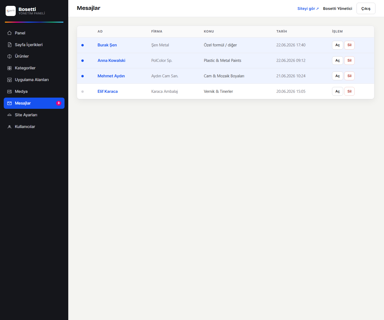This screenshot has height=320, width=384.
Task: Delete Burak Şen's message with Sil
Action: point(349,45)
